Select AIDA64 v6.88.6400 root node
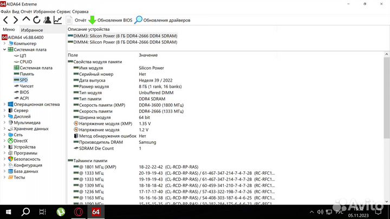 point(23,37)
